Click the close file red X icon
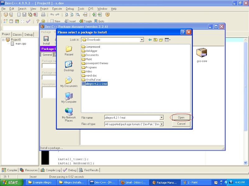This screenshot has width=249, height=186. point(35,15)
